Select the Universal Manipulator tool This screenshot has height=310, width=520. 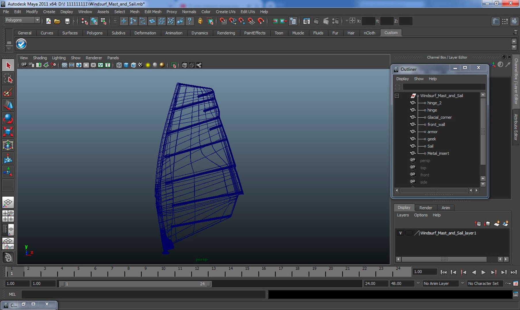coord(8,145)
